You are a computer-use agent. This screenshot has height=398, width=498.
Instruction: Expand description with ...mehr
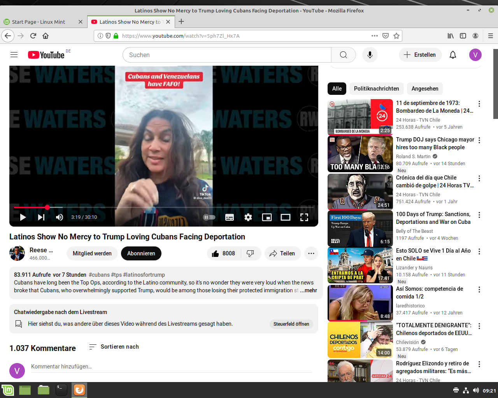click(309, 290)
